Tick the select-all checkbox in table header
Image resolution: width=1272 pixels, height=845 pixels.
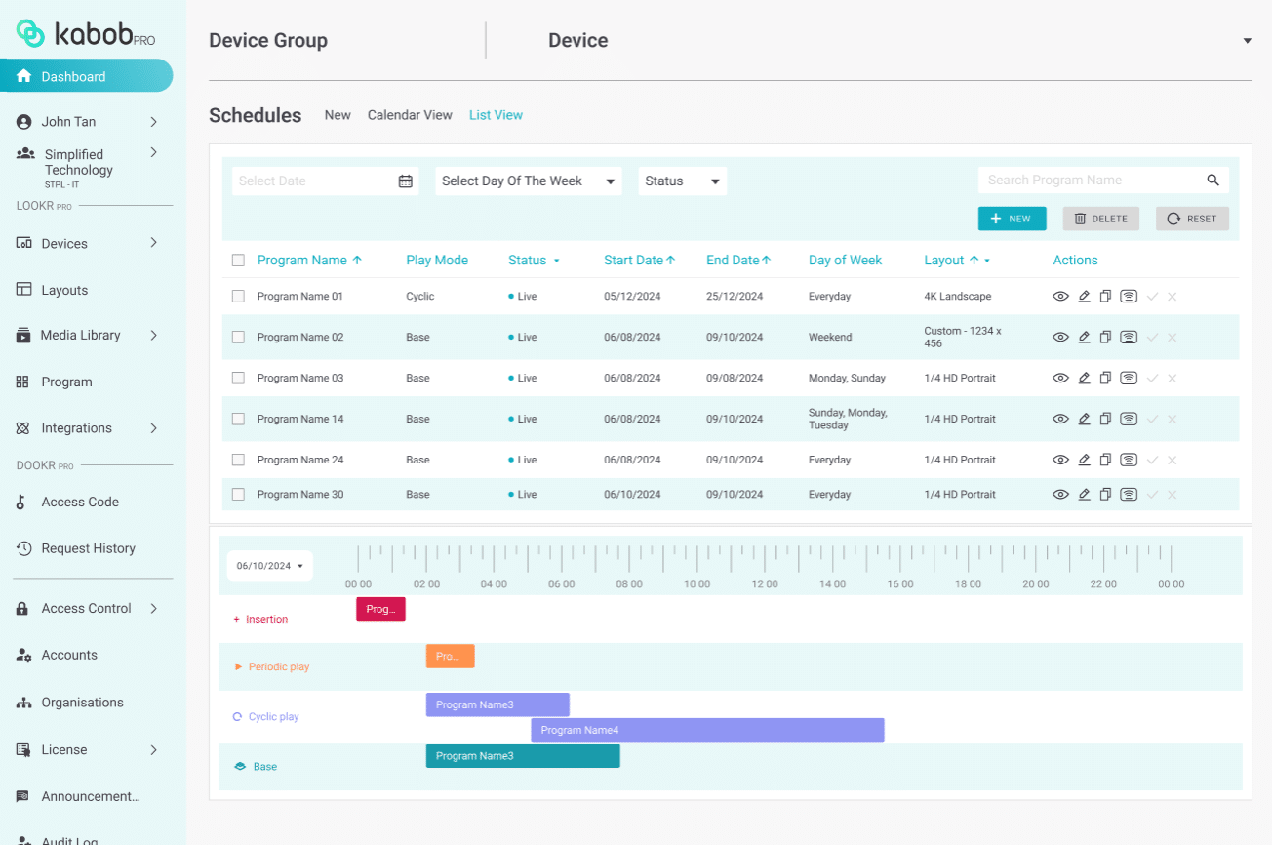(x=238, y=261)
